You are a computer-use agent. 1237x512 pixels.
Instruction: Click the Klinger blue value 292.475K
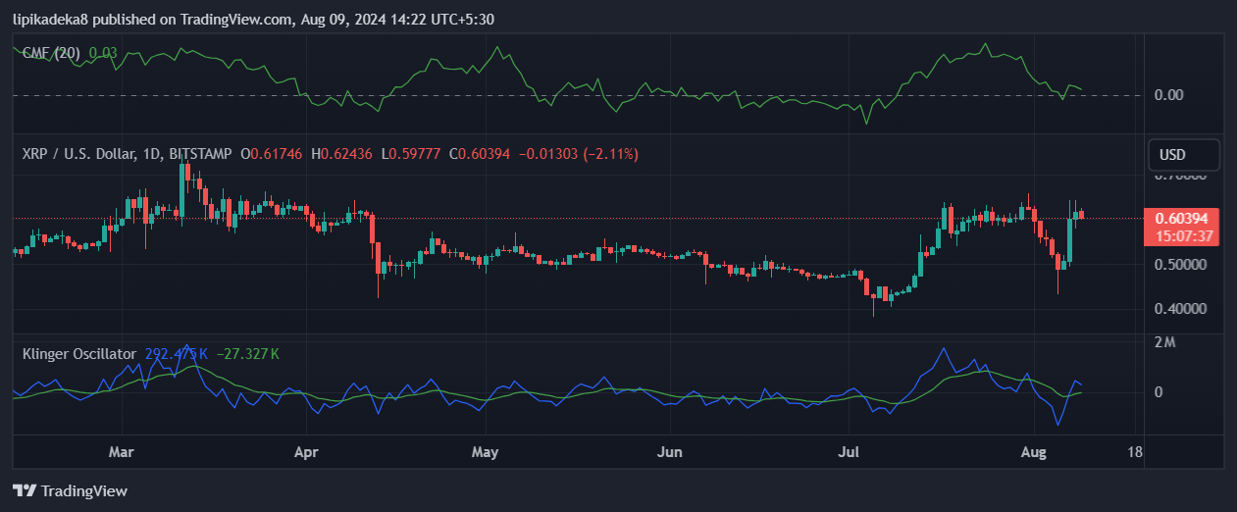pos(177,353)
